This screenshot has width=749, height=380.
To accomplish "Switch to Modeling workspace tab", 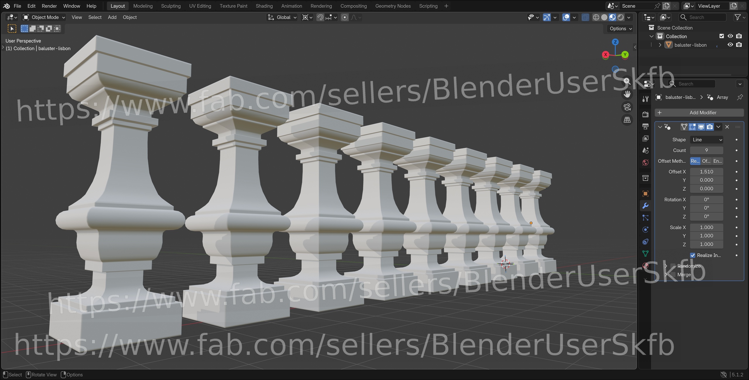I will tap(143, 6).
